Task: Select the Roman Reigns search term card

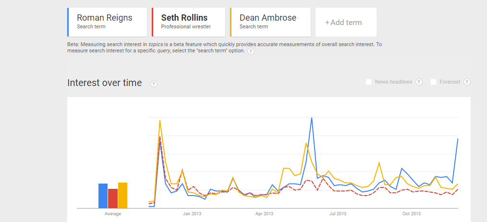Action: click(x=107, y=22)
